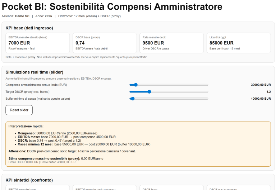
Task: Click the 30000,00 EUR compenso value
Action: (x=261, y=85)
